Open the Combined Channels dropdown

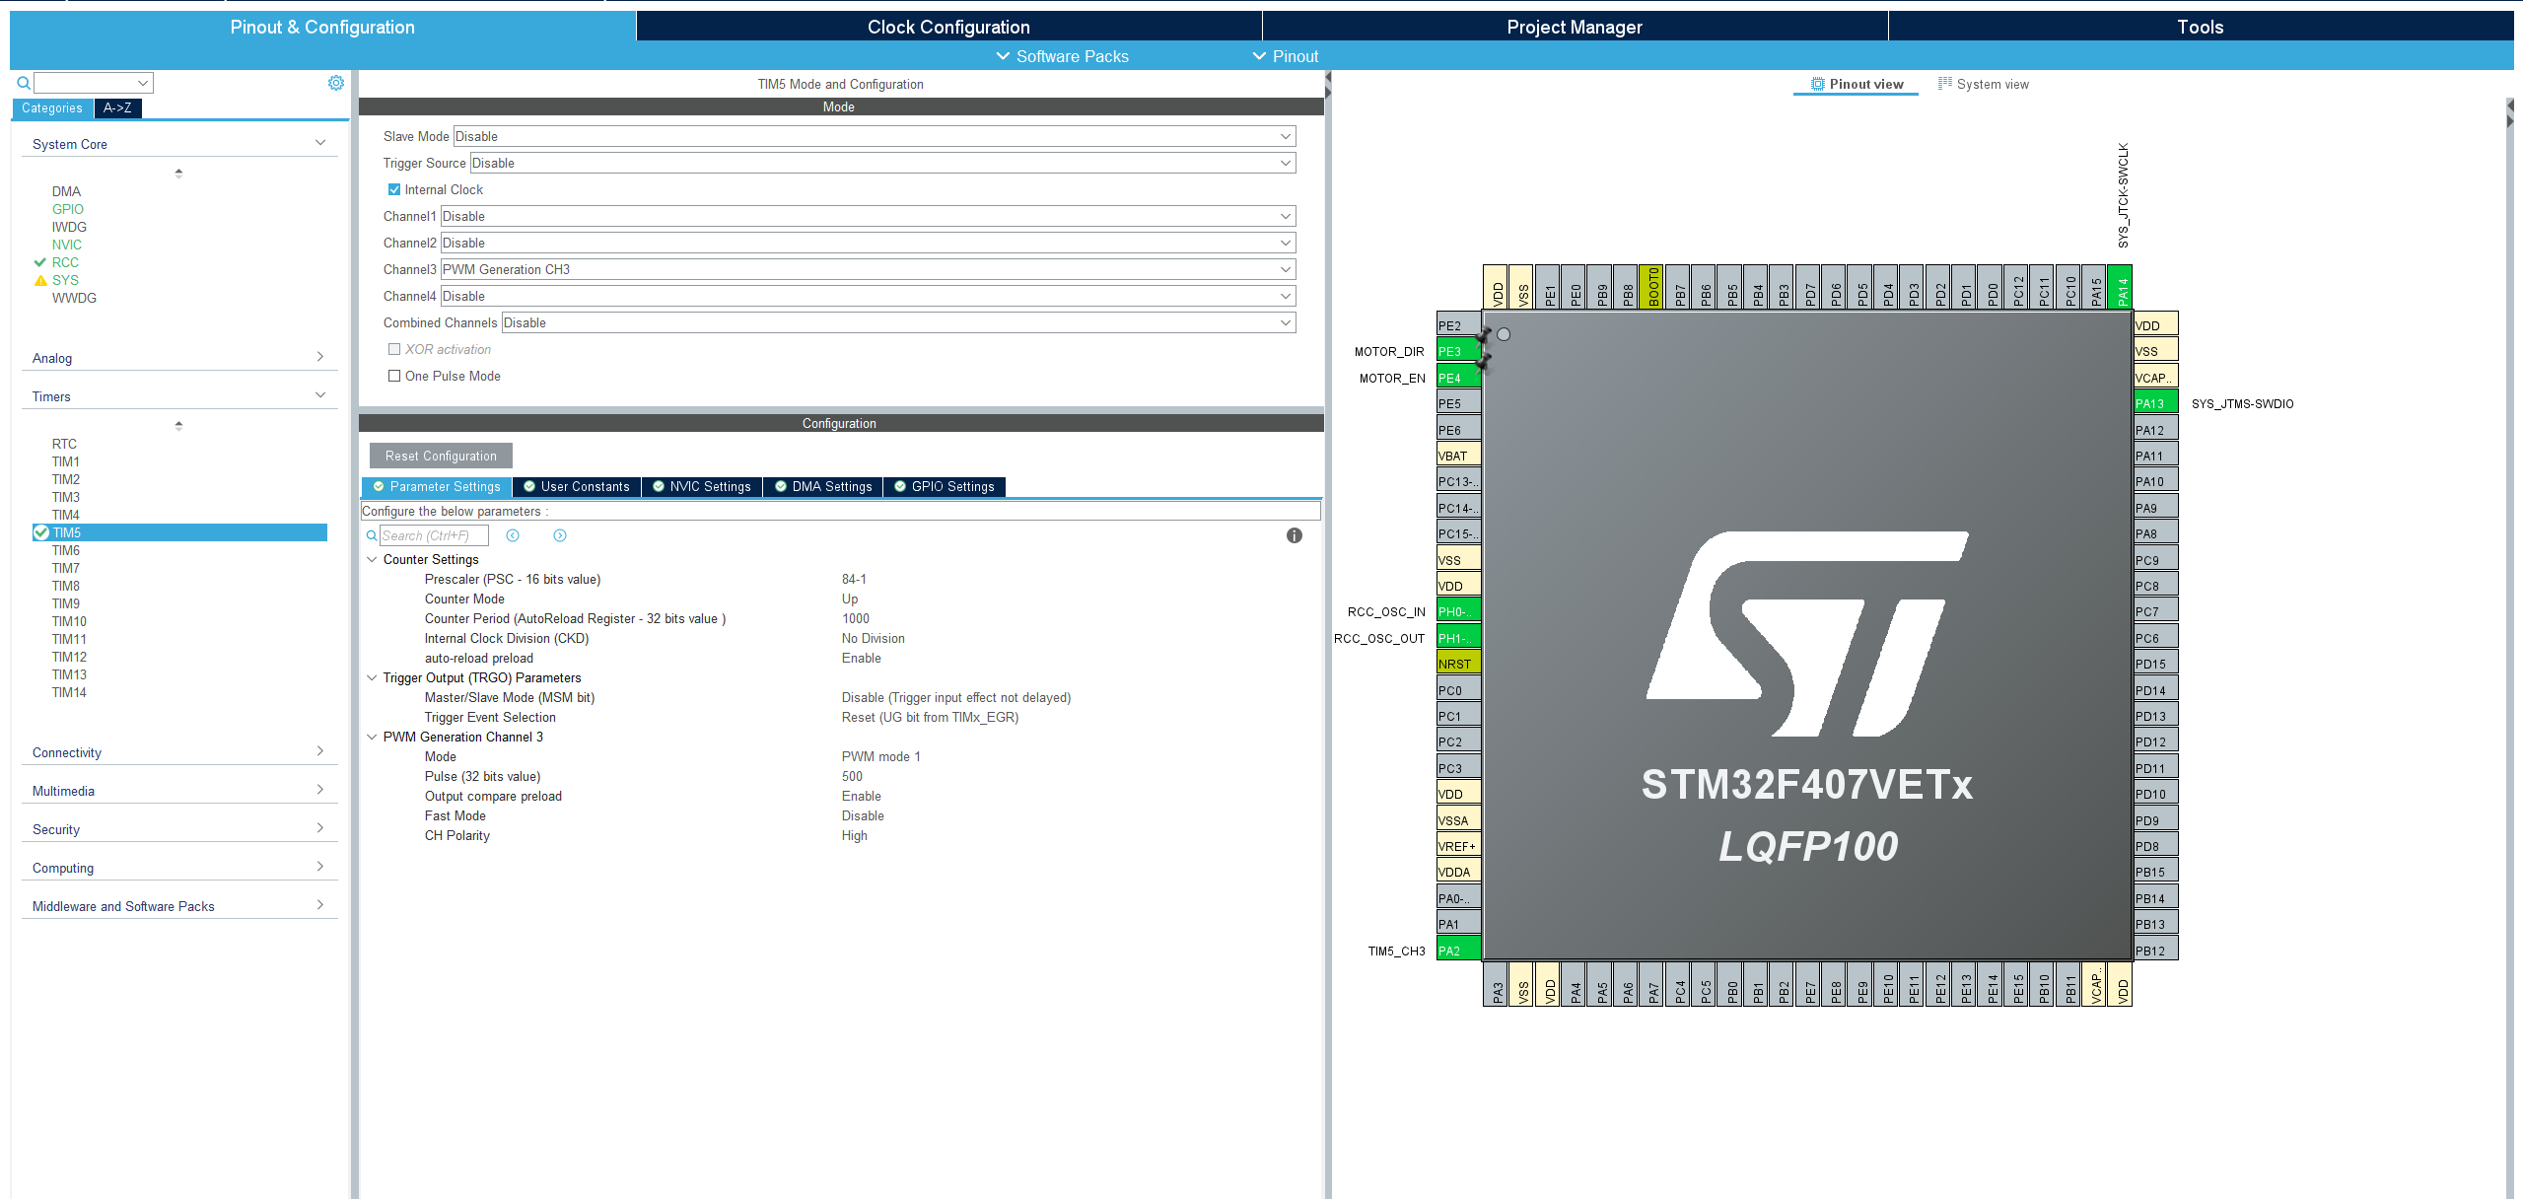[x=898, y=322]
